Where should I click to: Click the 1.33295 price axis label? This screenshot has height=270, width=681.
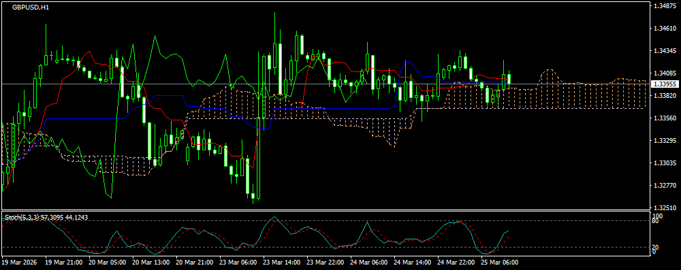[665, 141]
